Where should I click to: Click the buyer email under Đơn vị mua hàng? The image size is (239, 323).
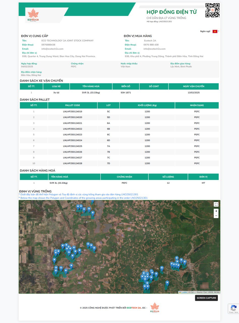point(154,49)
